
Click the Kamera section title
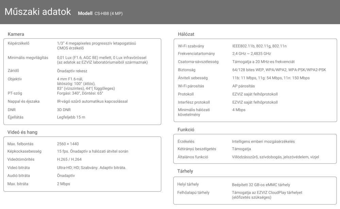16,34
